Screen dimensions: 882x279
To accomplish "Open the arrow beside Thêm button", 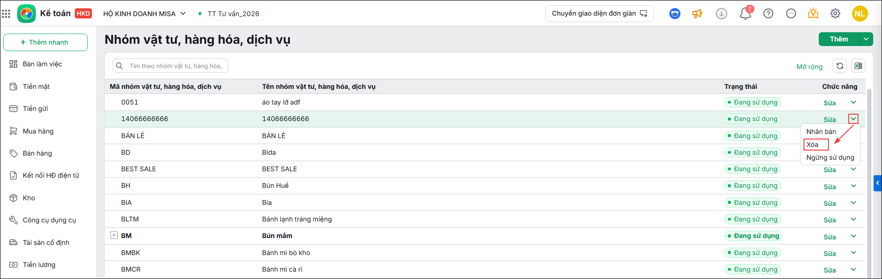I will point(866,39).
